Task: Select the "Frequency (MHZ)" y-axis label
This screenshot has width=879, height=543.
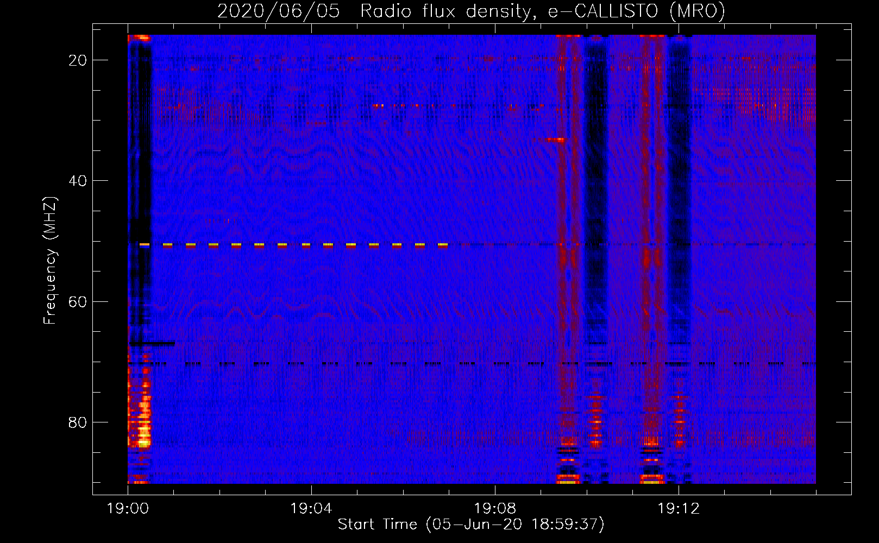Action: pyautogui.click(x=50, y=261)
